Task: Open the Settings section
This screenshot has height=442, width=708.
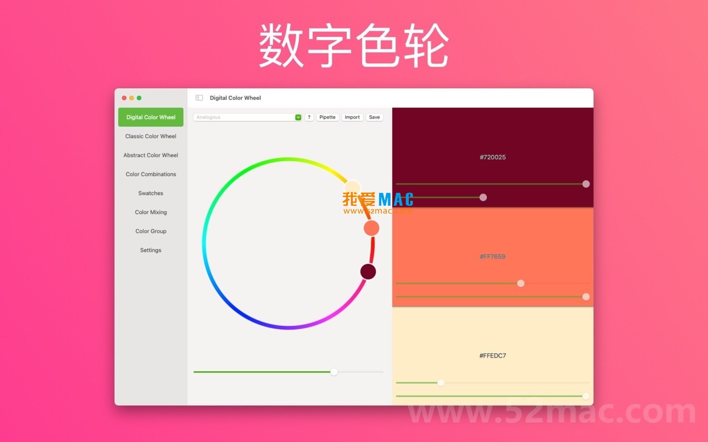Action: point(150,250)
